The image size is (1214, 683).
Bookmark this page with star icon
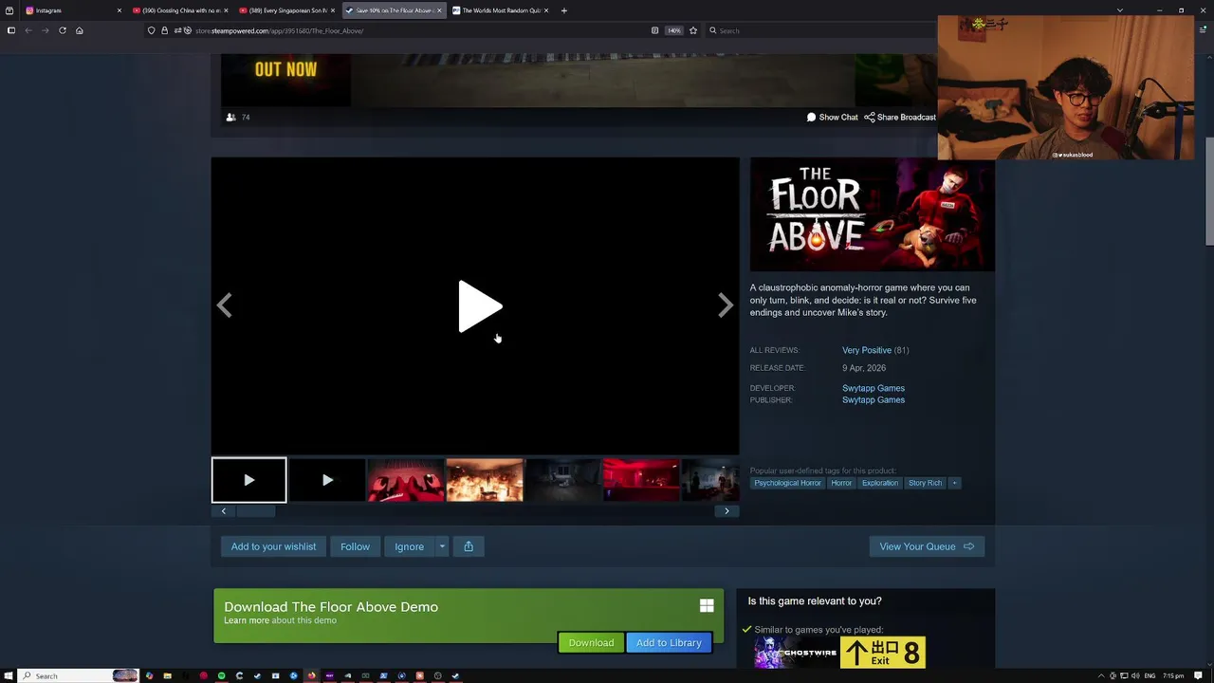click(693, 30)
